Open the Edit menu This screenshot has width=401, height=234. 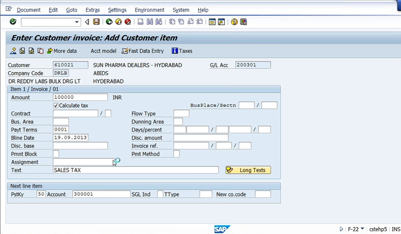(x=53, y=10)
